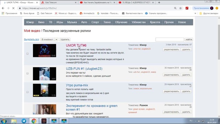Open File Explorer from the taskbar
This screenshot has width=220, height=124.
click(x=14, y=121)
